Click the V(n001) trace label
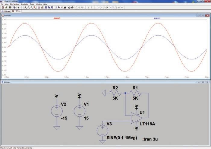 (157, 18)
